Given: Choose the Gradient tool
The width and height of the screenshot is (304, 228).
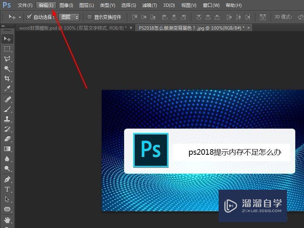Looking at the screenshot, I should [7, 149].
